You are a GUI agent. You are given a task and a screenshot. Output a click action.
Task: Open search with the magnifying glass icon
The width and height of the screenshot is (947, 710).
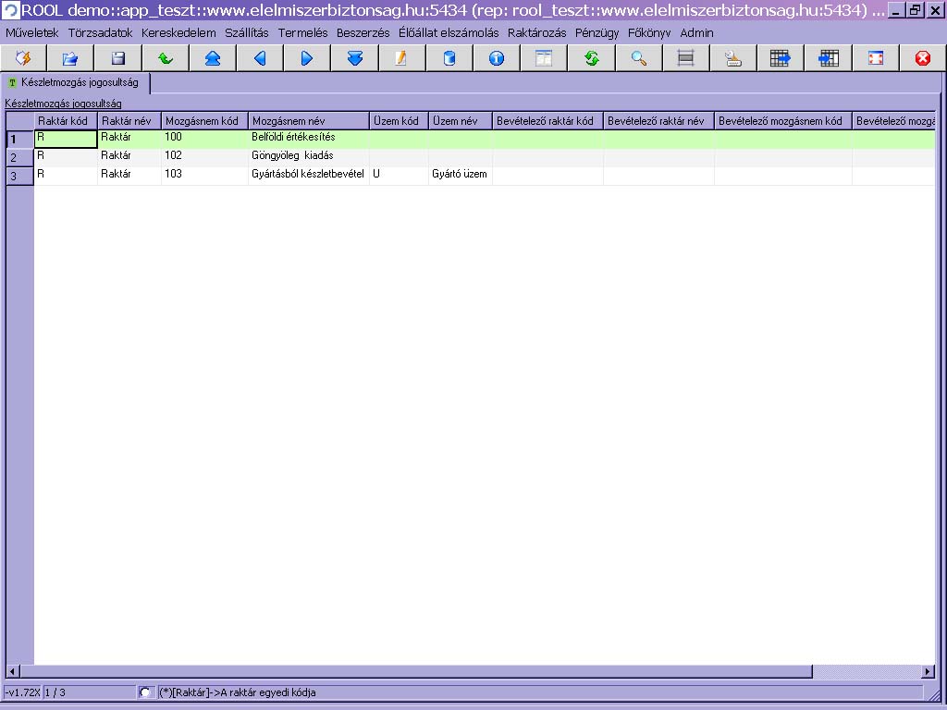pyautogui.click(x=639, y=58)
